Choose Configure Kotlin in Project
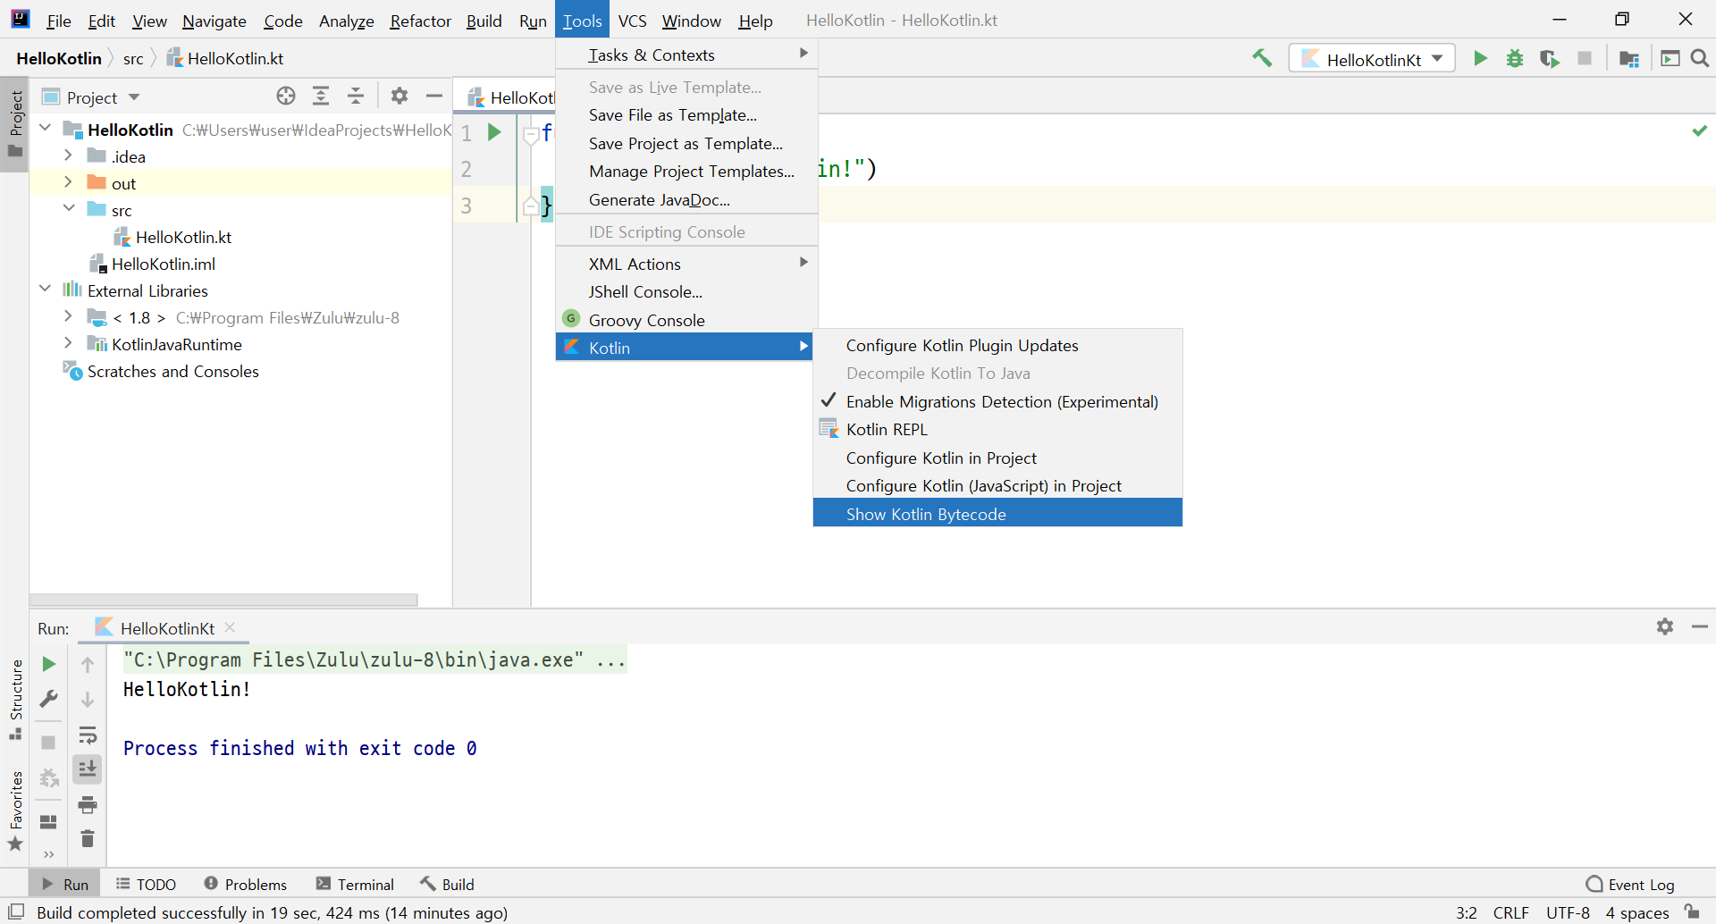This screenshot has width=1716, height=924. coord(997,458)
